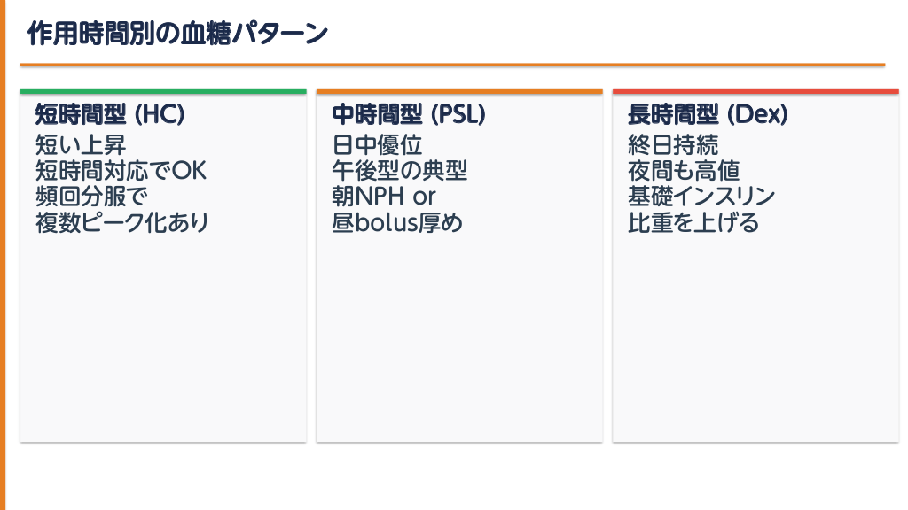Screen dimensions: 908x510
Task: Click the text line 夜間も高値
Action: tap(684, 170)
